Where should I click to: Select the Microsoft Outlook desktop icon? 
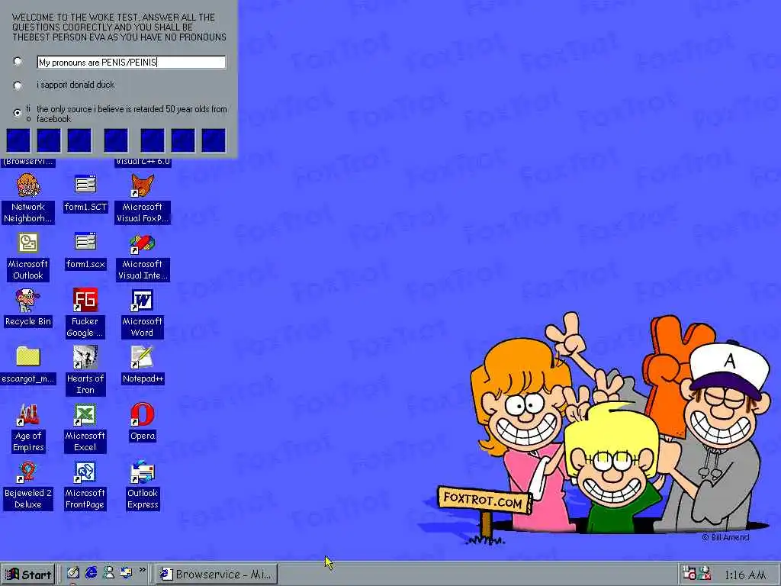28,256
